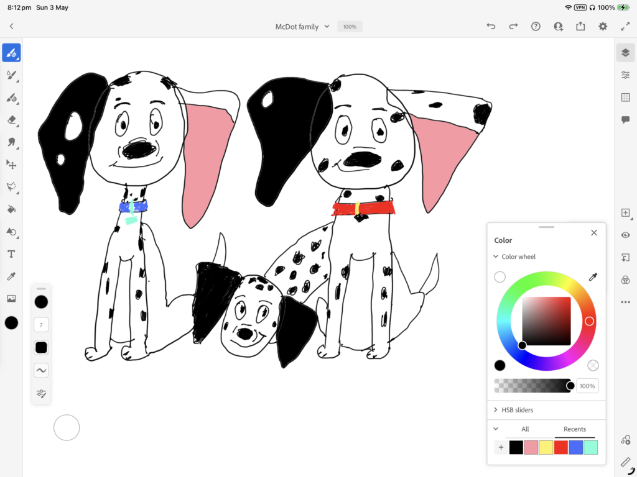
Task: Toggle the Layers panel
Action: (626, 53)
